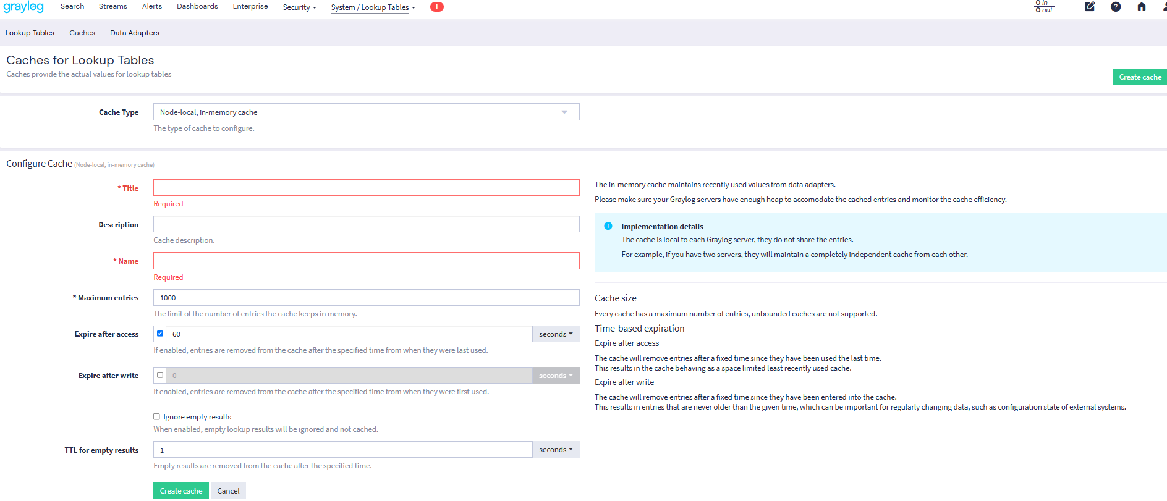
Task: Open the Security menu
Action: point(299,7)
